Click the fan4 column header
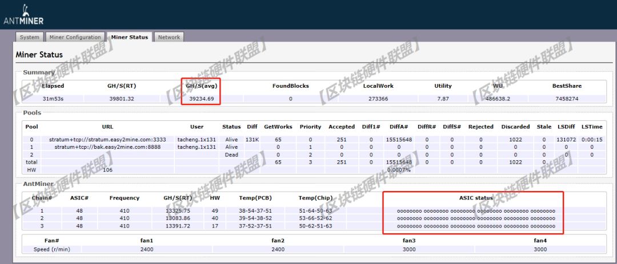The width and height of the screenshot is (617, 264). (x=540, y=240)
